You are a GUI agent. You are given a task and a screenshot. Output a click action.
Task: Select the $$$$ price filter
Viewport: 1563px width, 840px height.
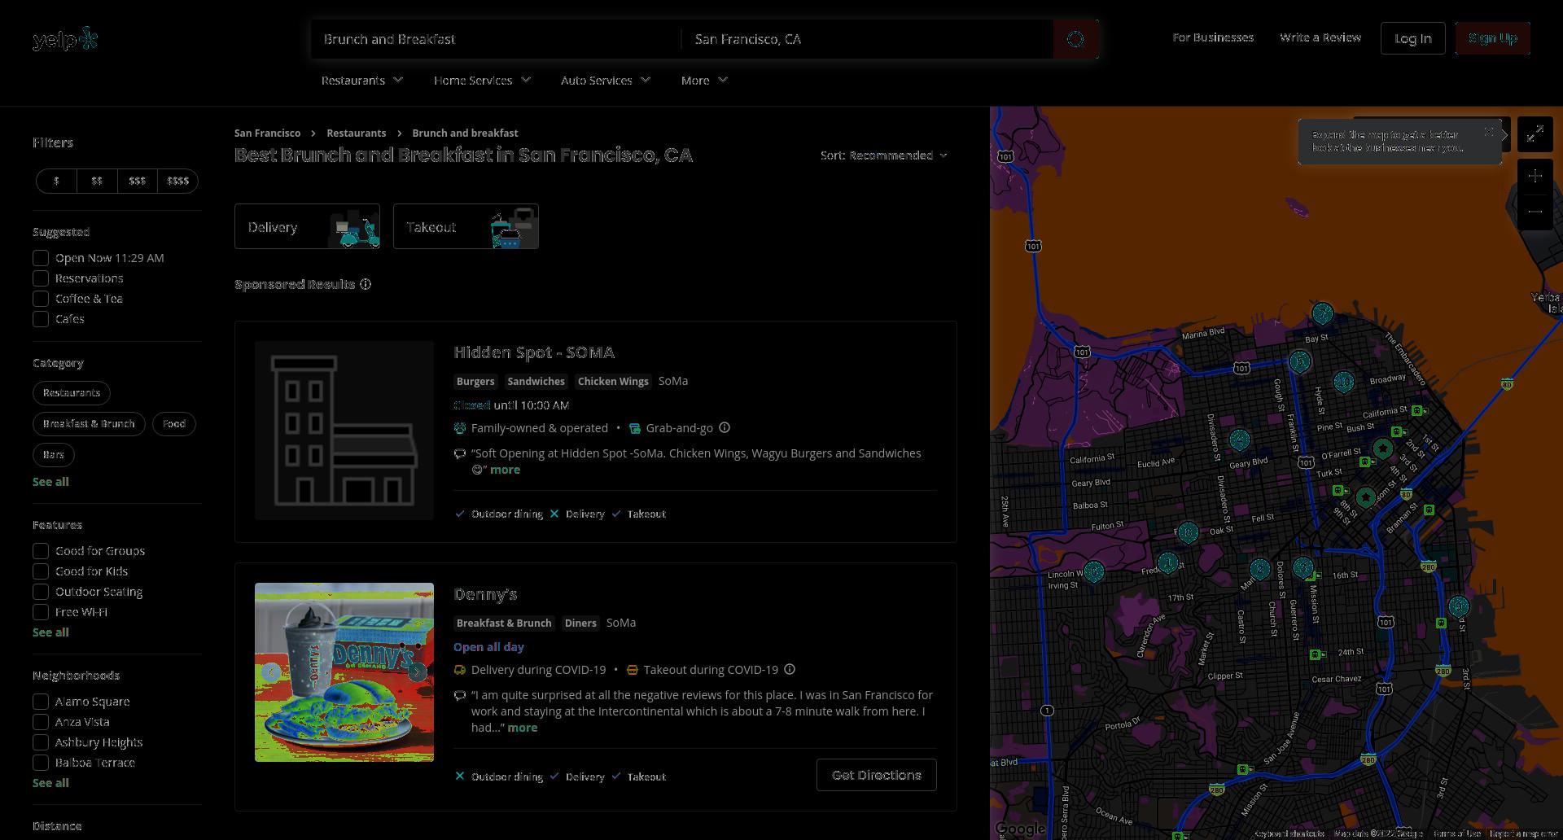click(x=178, y=182)
